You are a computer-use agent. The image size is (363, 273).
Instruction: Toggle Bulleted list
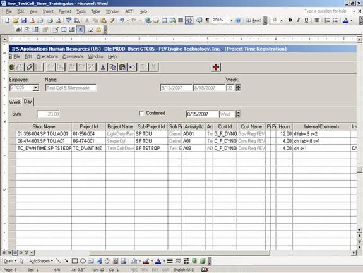(x=335, y=20)
